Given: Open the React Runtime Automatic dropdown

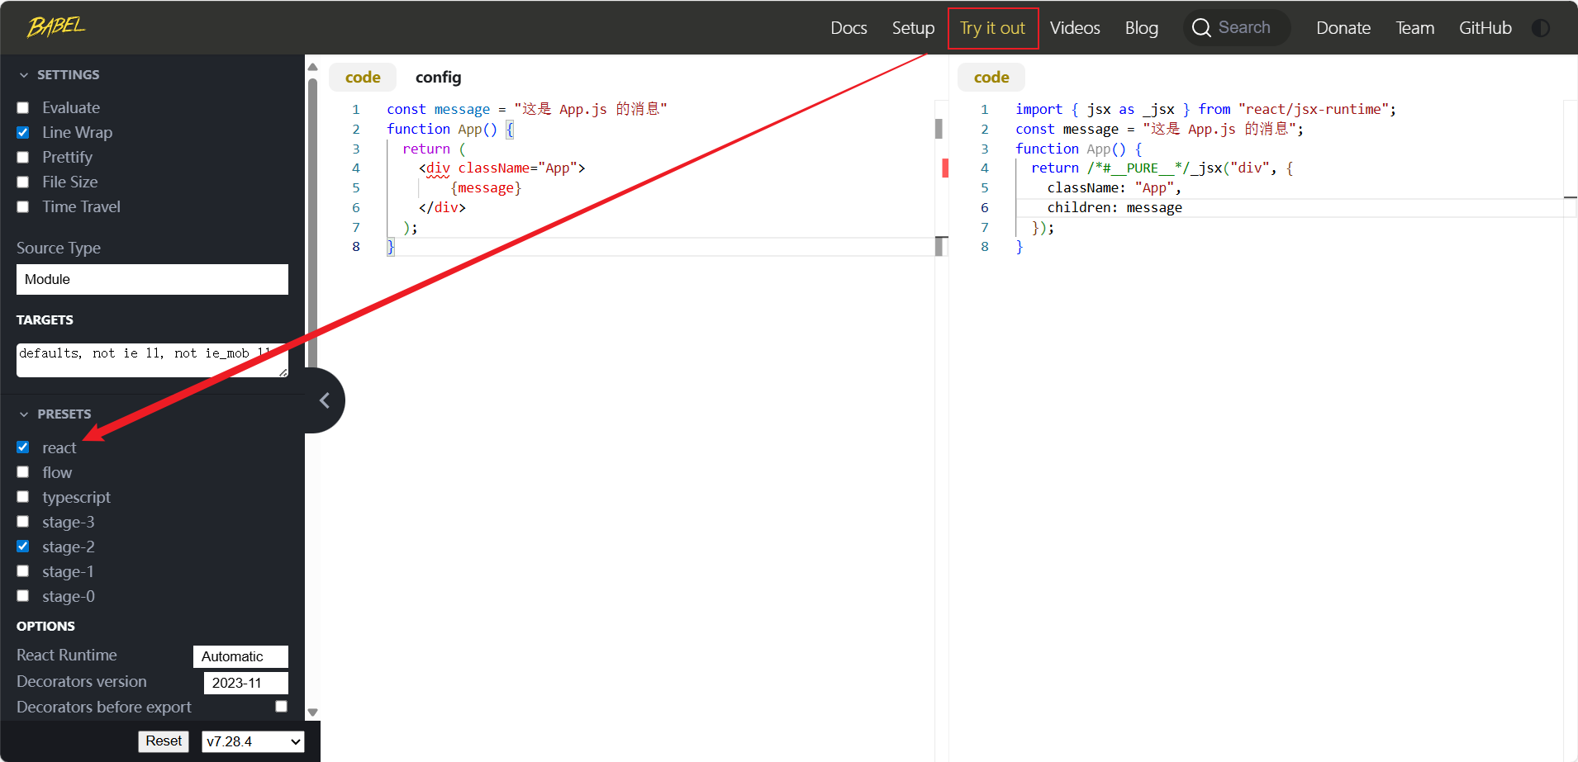Looking at the screenshot, I should tap(240, 656).
